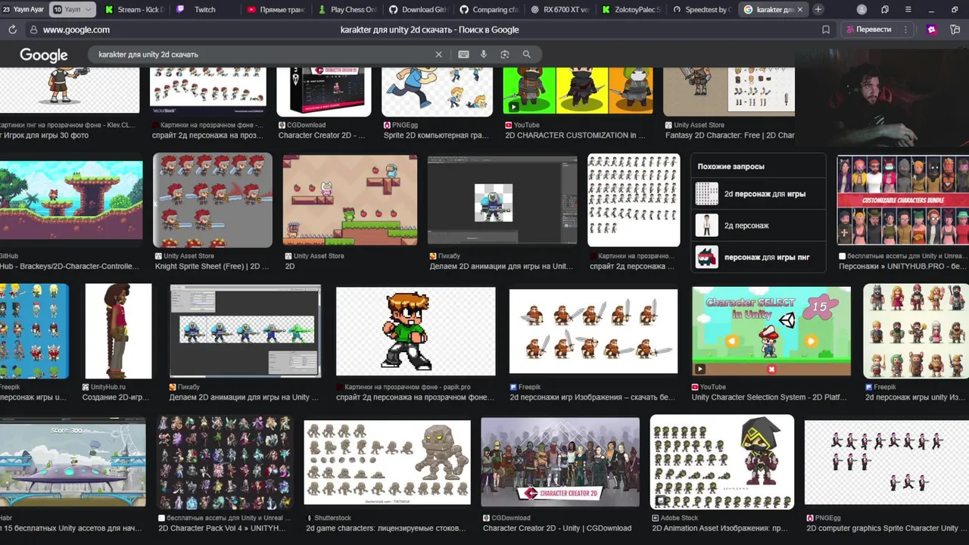Viewport: 969px width, 545px height.
Task: Click the Character Creator 2D CGDownload caption
Action: coord(557,528)
